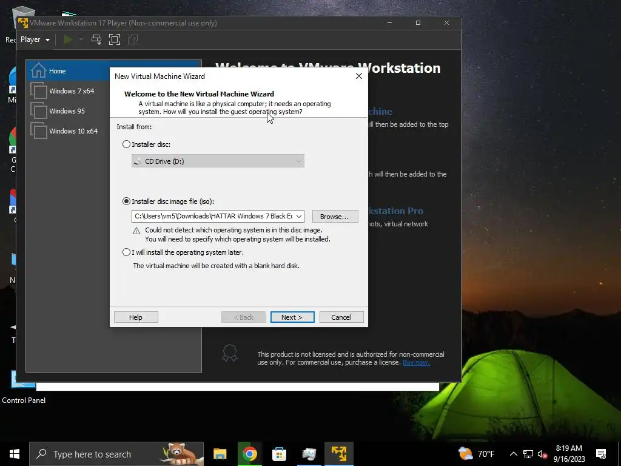
Task: Click the taskbar search box
Action: [116, 454]
